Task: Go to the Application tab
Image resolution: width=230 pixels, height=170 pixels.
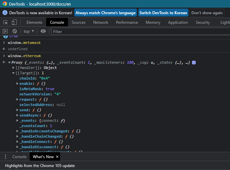Action: click(x=178, y=22)
